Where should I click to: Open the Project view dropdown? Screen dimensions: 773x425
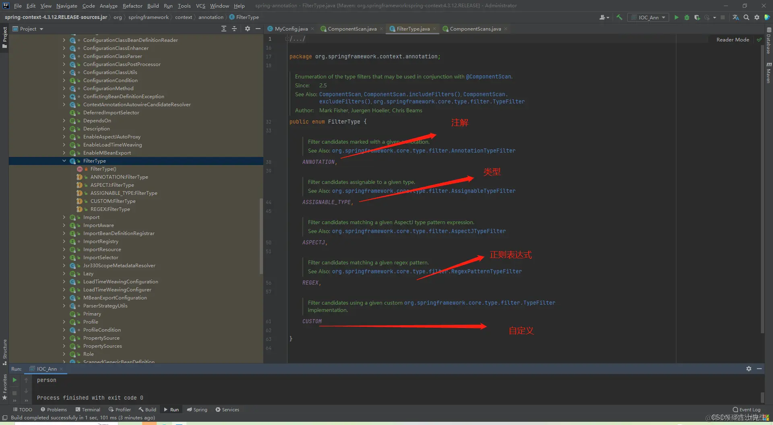pos(28,29)
